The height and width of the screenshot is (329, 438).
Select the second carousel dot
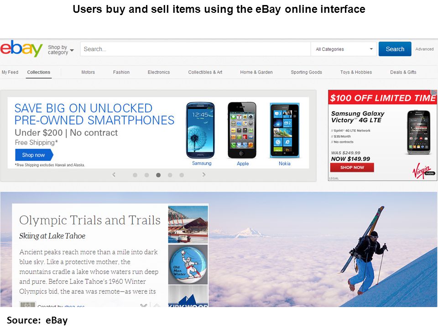pos(146,175)
